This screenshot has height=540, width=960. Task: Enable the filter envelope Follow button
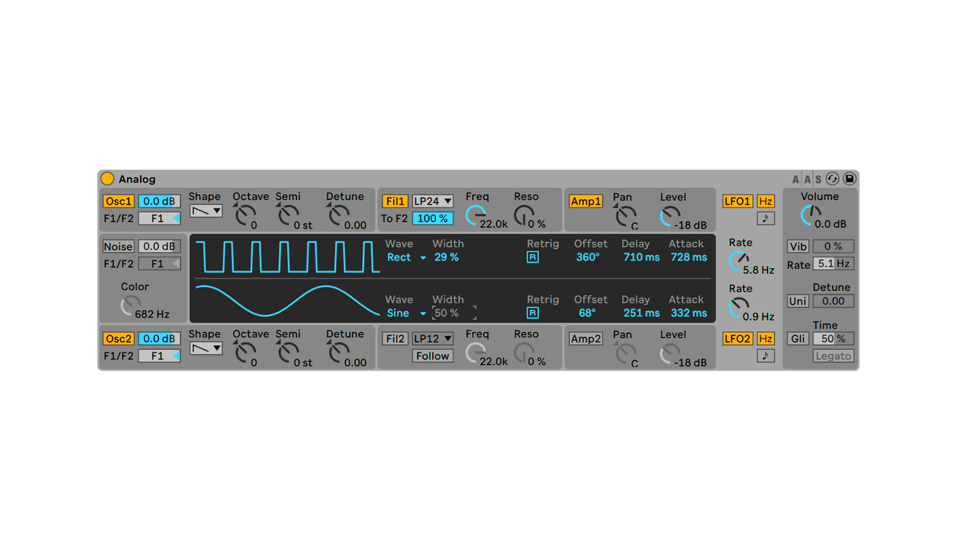(433, 356)
